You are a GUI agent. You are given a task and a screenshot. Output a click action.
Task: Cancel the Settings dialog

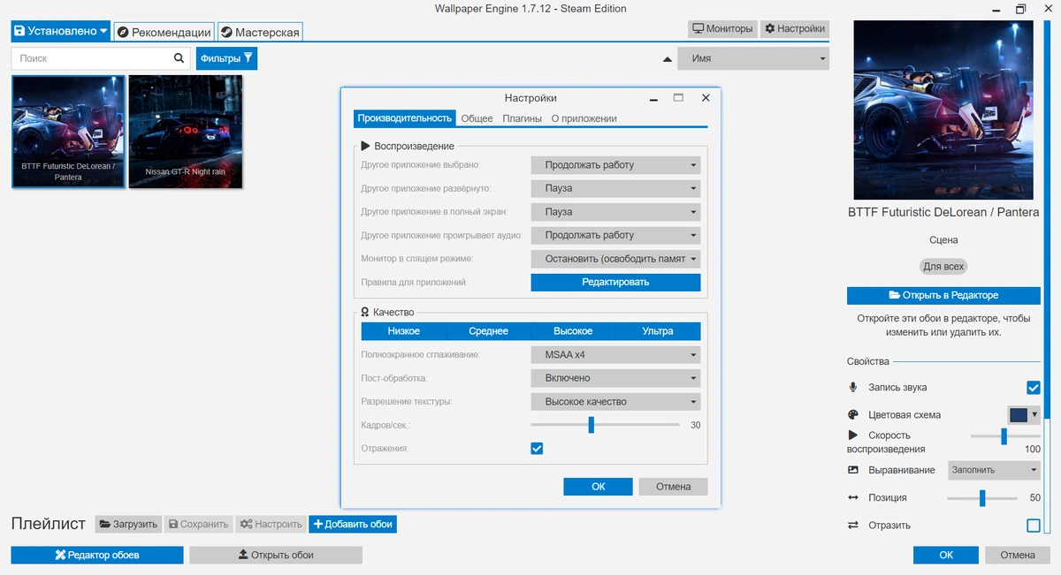pos(673,487)
